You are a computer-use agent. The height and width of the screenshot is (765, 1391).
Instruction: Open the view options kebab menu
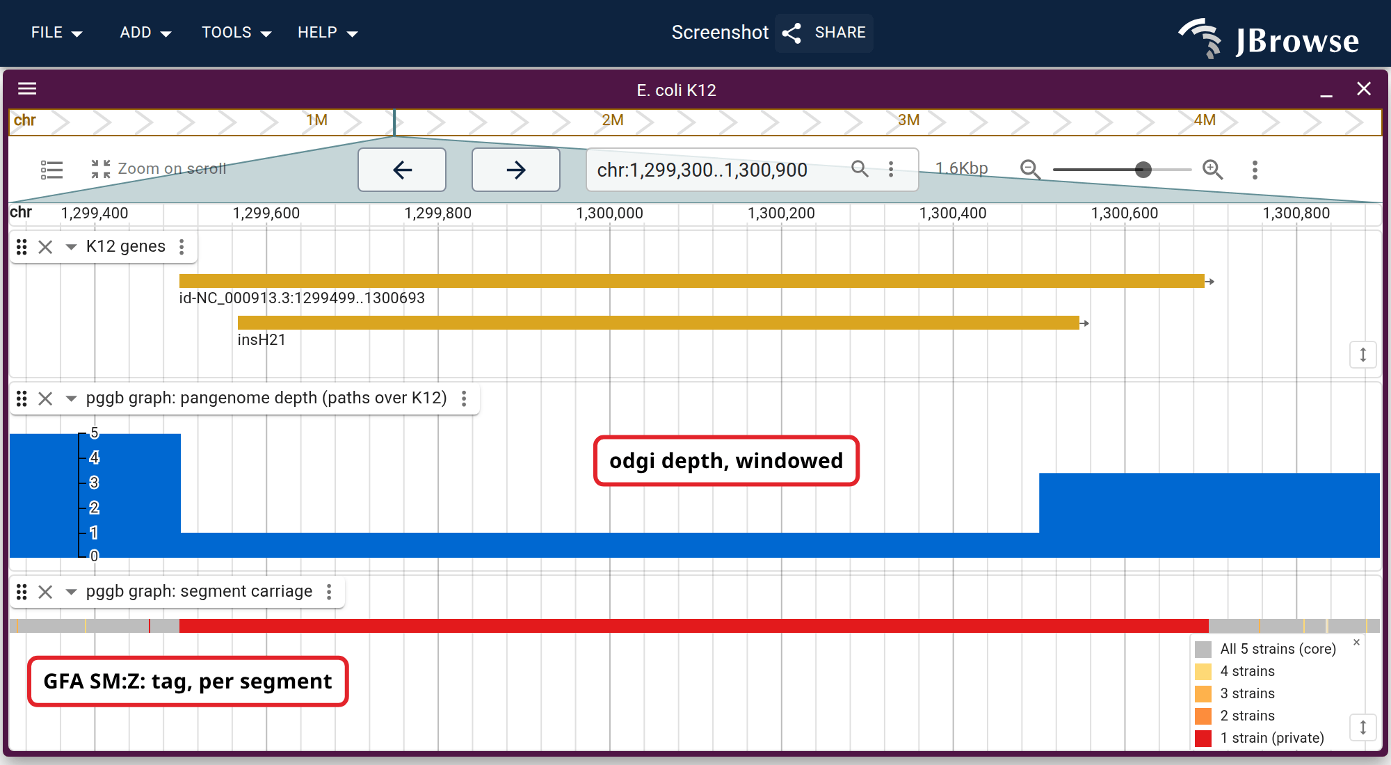[x=1255, y=170]
